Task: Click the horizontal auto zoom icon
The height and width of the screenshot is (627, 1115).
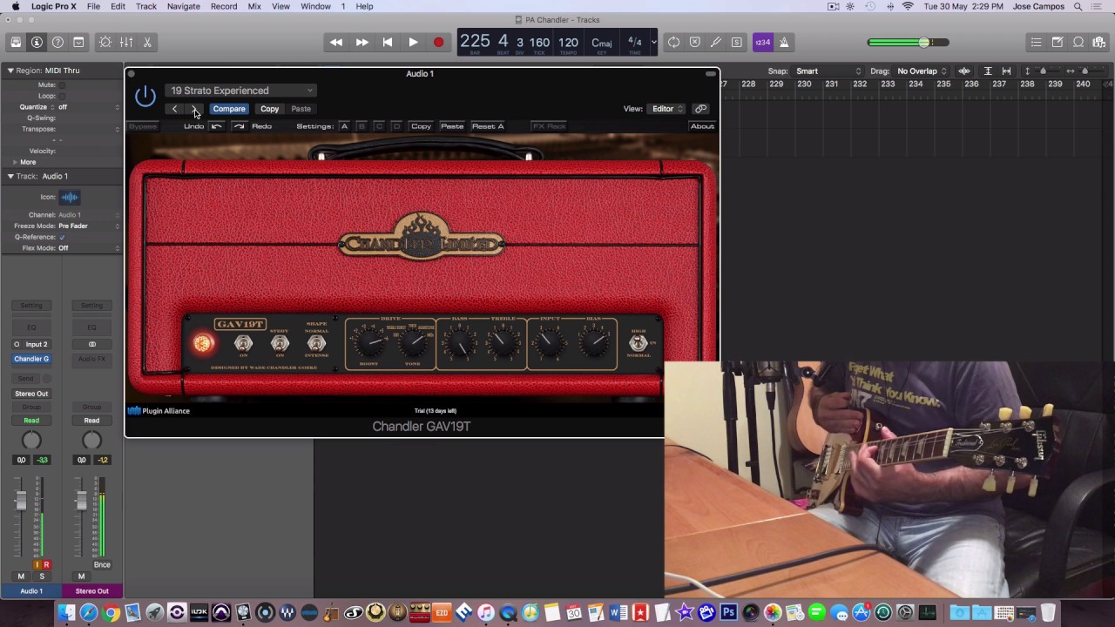Action: (1006, 71)
